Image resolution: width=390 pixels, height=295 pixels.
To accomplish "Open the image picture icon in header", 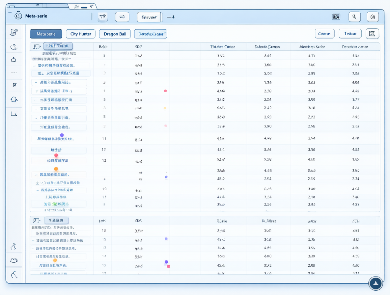I will coord(336,17).
